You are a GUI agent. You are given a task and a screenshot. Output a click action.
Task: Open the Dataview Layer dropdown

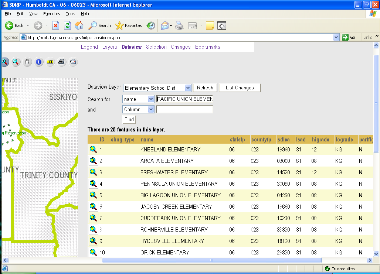coord(188,88)
